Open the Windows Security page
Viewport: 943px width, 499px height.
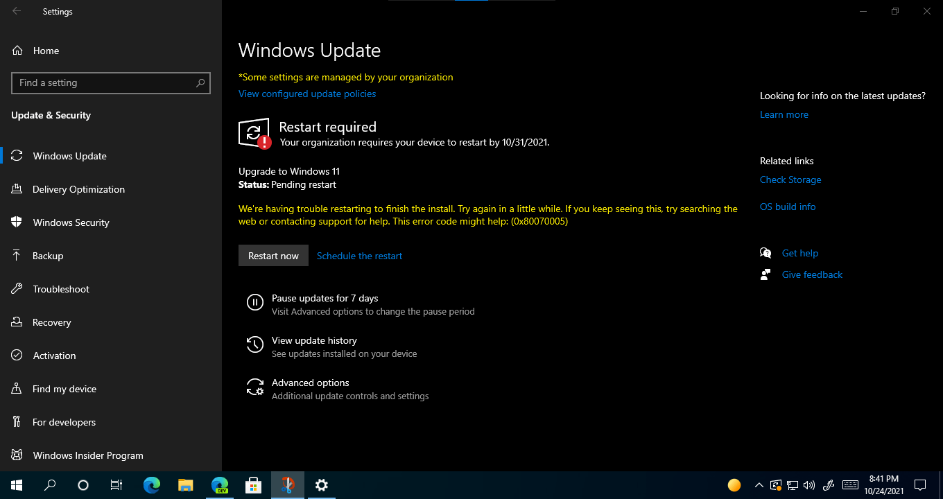click(111, 222)
